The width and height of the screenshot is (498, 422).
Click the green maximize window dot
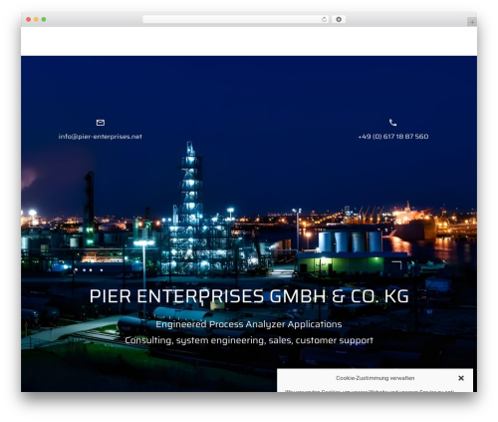44,19
